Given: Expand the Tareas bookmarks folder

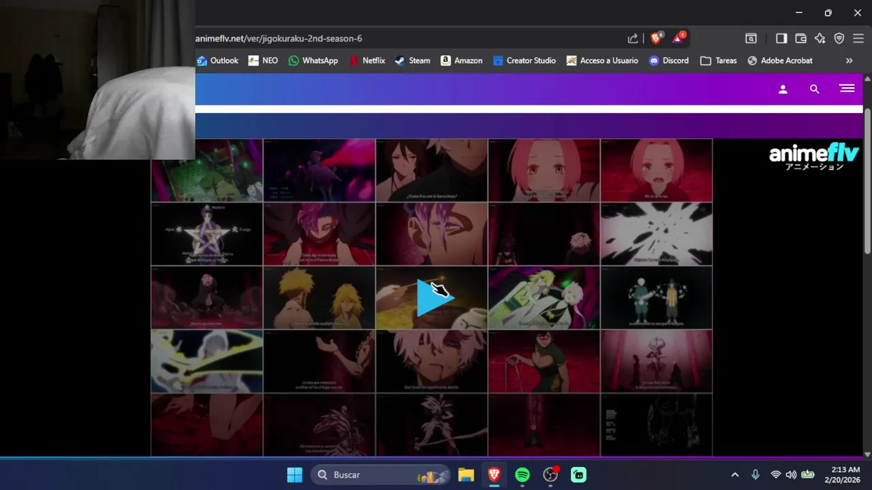Looking at the screenshot, I should [718, 61].
